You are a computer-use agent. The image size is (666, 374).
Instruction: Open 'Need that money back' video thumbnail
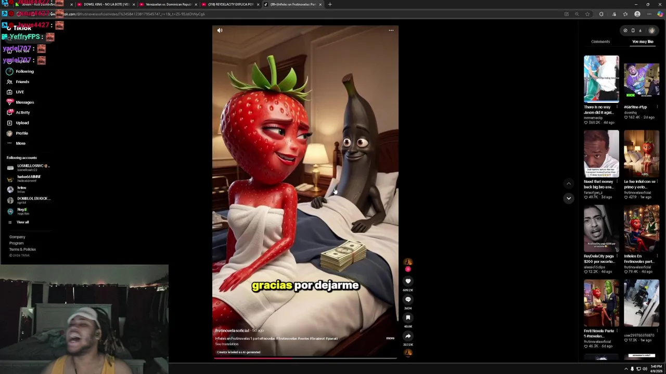(601, 154)
